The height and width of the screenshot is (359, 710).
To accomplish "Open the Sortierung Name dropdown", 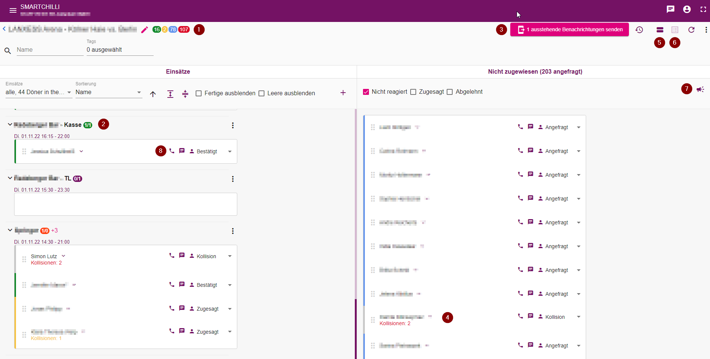I will coord(109,92).
